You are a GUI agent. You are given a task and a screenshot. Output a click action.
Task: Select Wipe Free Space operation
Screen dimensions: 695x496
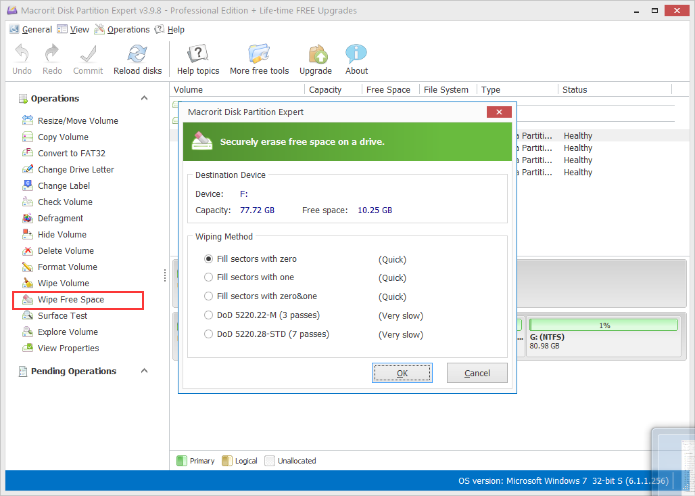tap(70, 300)
